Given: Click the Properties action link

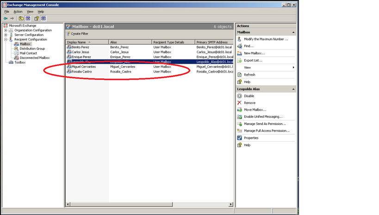Looking at the screenshot, I should point(251,138).
